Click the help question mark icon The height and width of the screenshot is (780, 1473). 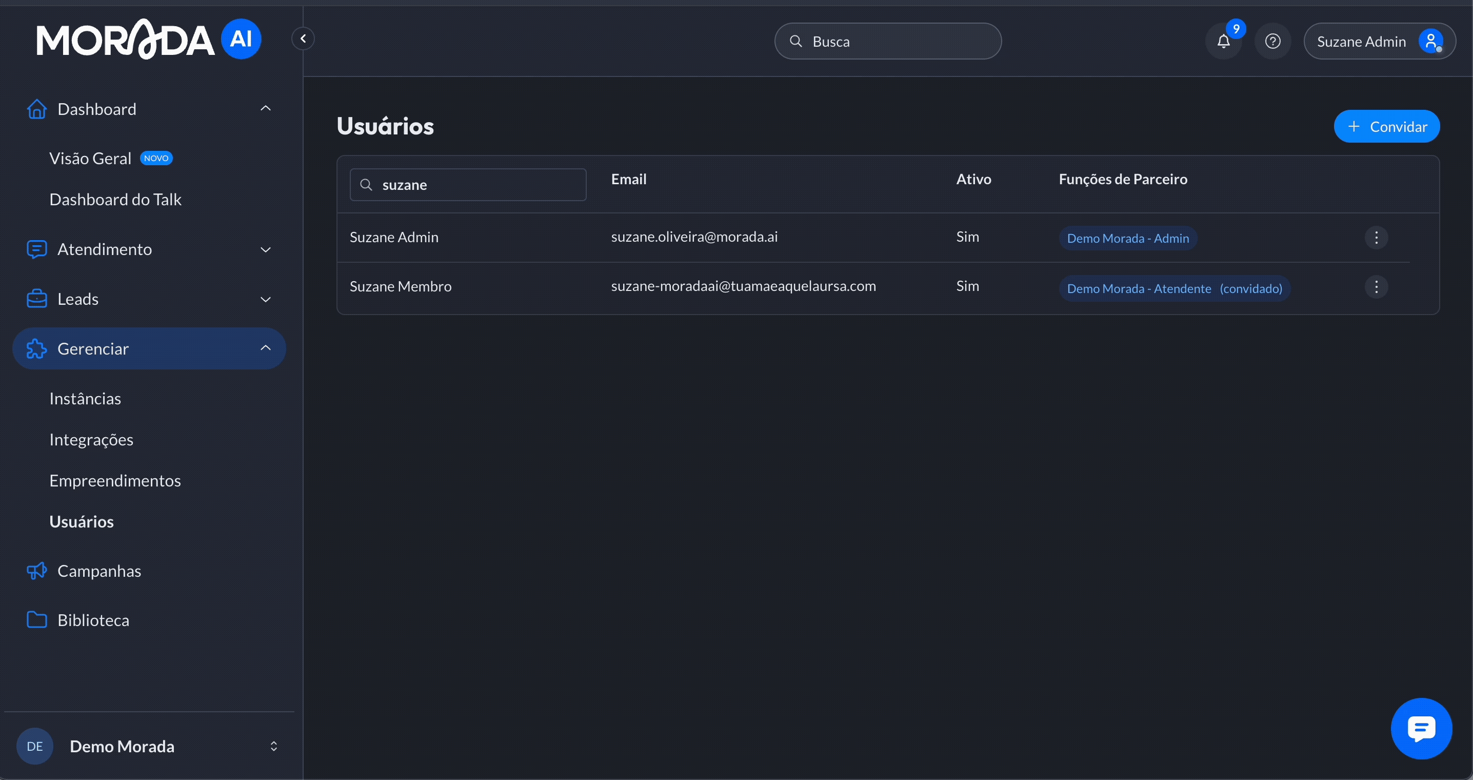point(1272,41)
